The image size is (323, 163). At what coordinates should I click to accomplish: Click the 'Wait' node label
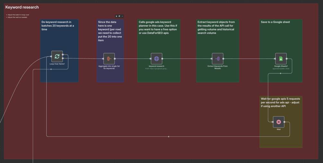click(x=279, y=129)
